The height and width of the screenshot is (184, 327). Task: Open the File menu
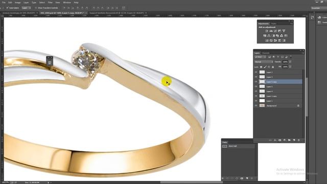4,3
